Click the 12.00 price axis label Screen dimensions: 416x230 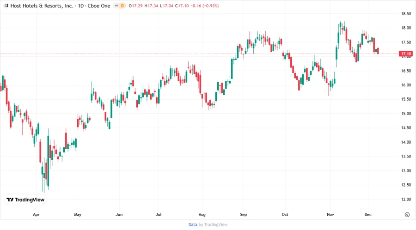click(406, 199)
